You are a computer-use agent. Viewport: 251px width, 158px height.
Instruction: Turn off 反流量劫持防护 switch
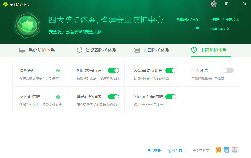point(171,71)
